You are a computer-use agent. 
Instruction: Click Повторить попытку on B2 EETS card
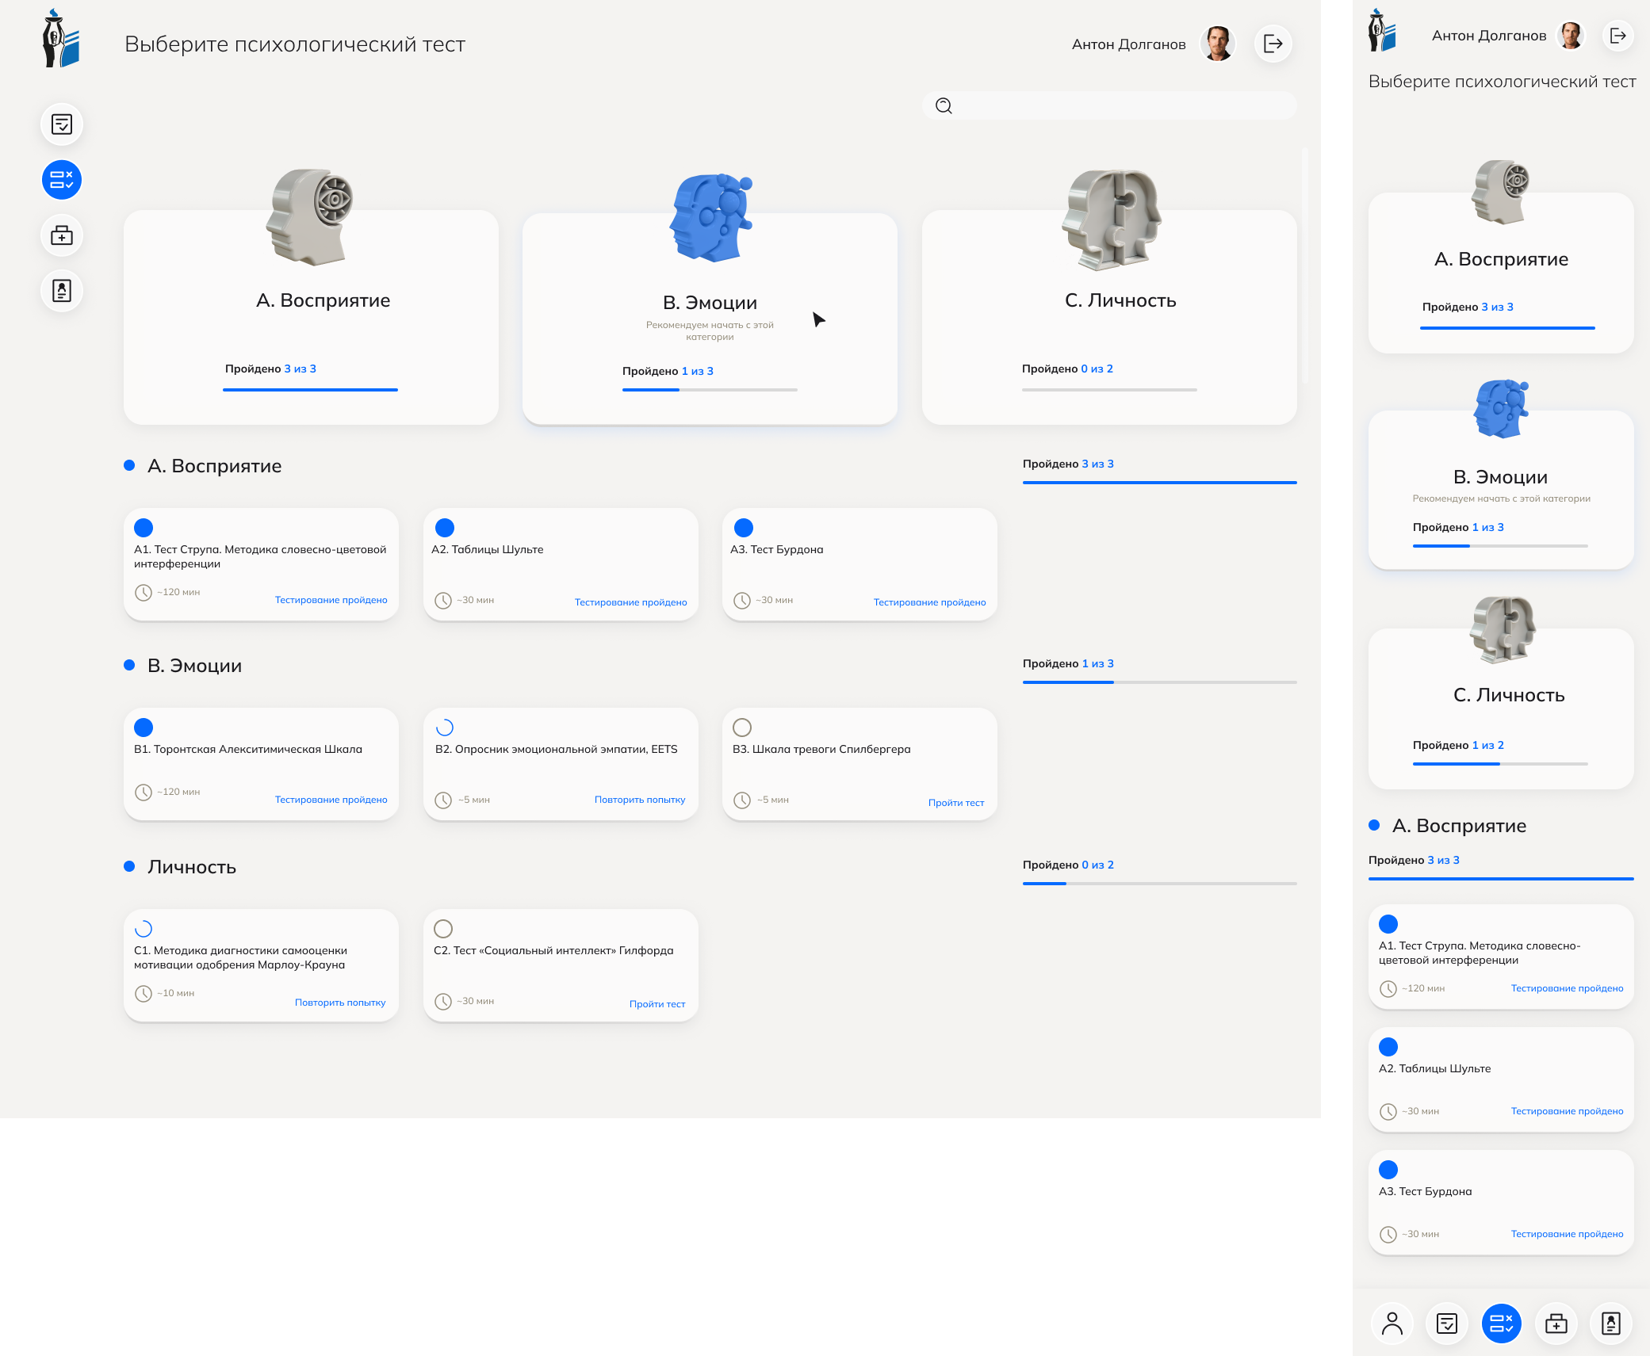pyautogui.click(x=639, y=800)
